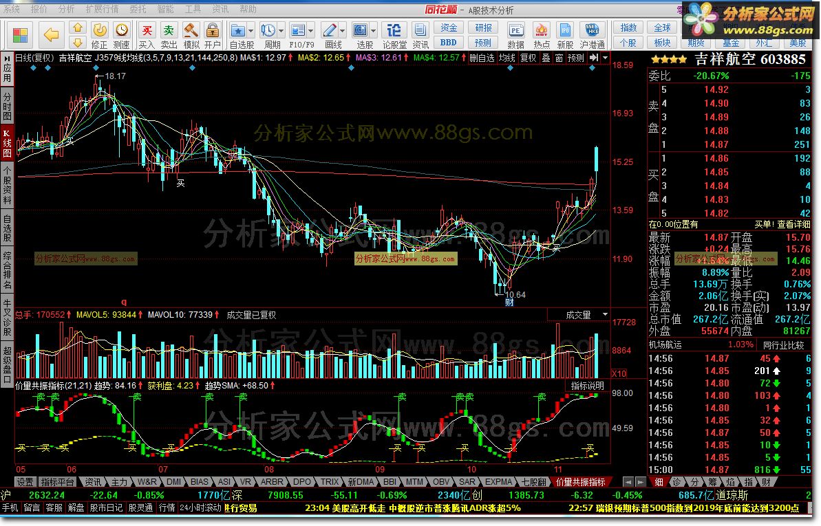Expand the 选股 dropdown arrow
Viewport: 821px width, 526px height.
373,30
